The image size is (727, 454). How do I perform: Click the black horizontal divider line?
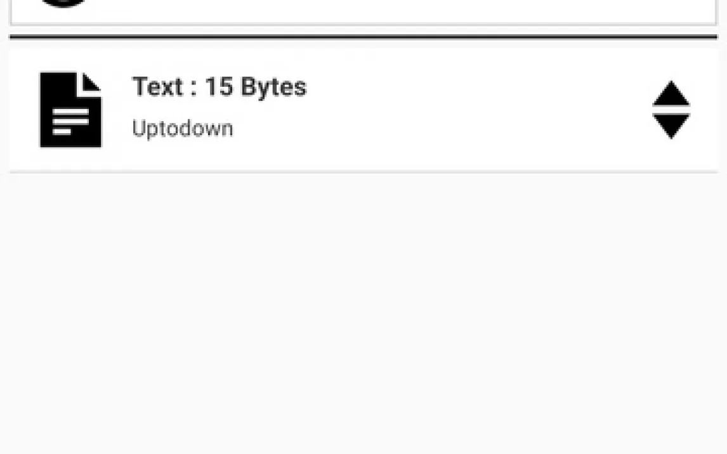363,37
